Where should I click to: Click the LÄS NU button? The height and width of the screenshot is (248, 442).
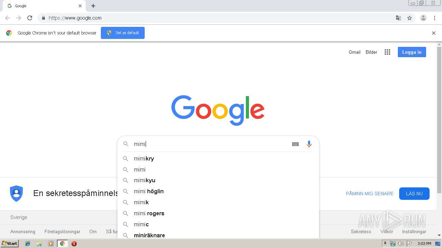pyautogui.click(x=414, y=194)
